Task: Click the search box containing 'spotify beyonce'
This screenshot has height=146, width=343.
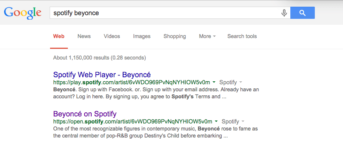Action: tap(170, 13)
